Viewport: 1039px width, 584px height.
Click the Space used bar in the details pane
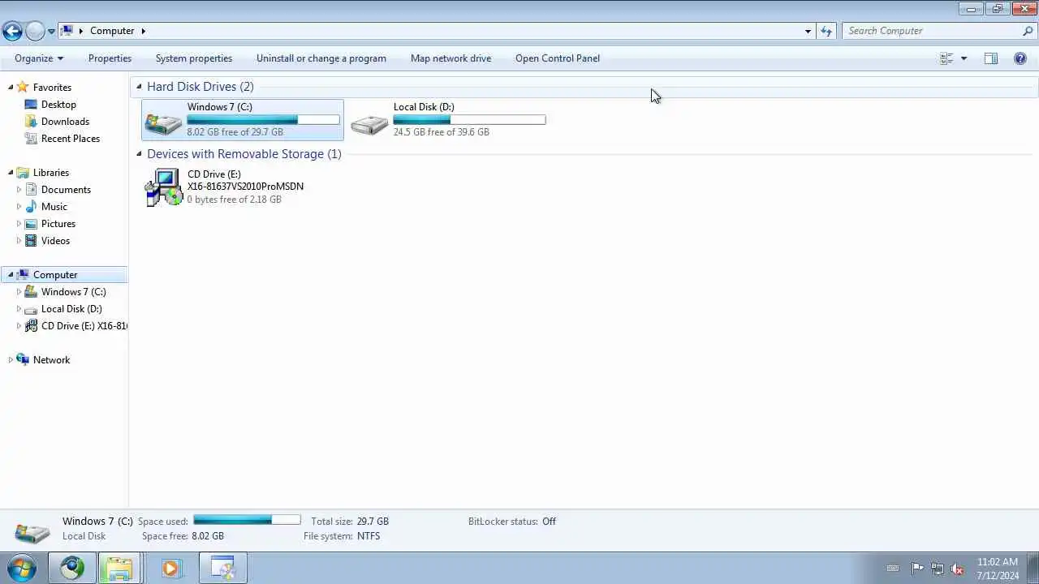[x=247, y=520]
